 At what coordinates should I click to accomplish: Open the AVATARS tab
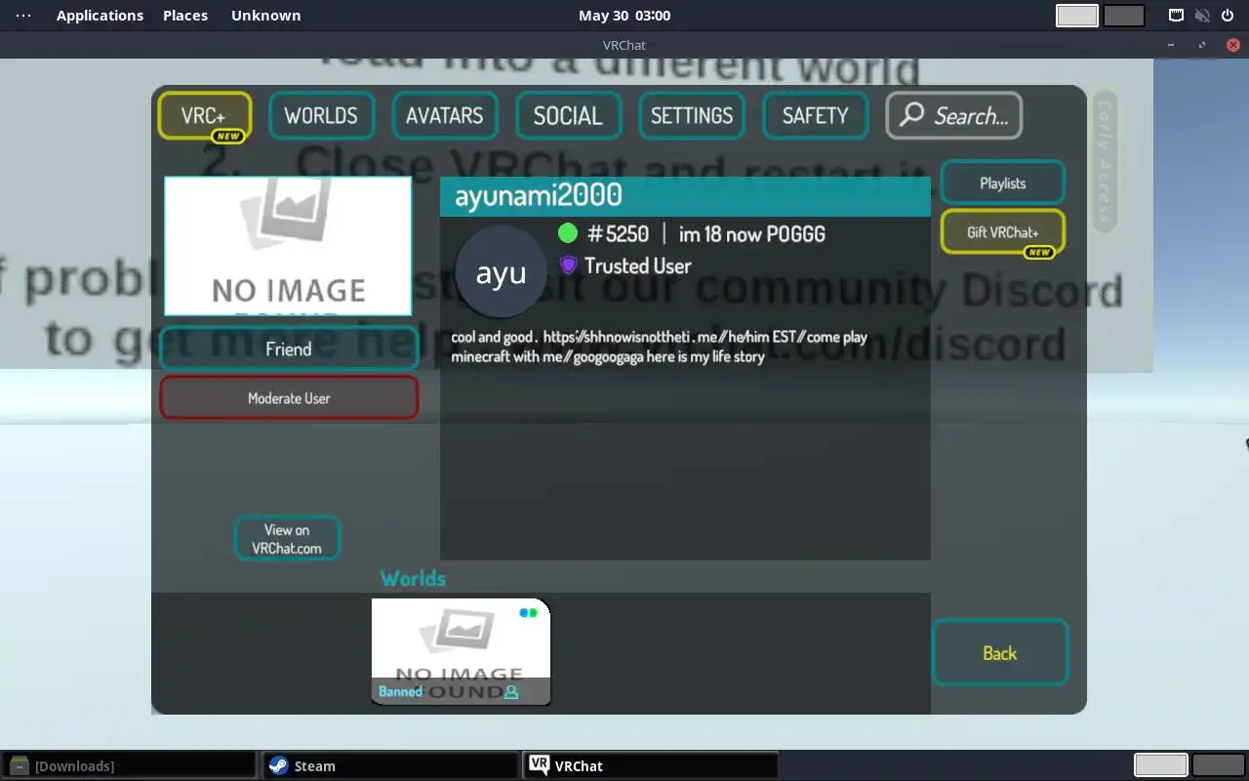point(444,115)
